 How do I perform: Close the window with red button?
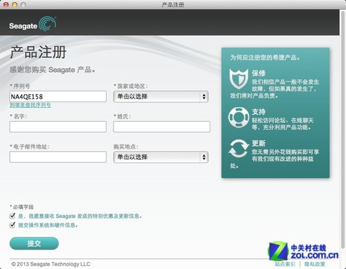6,5
